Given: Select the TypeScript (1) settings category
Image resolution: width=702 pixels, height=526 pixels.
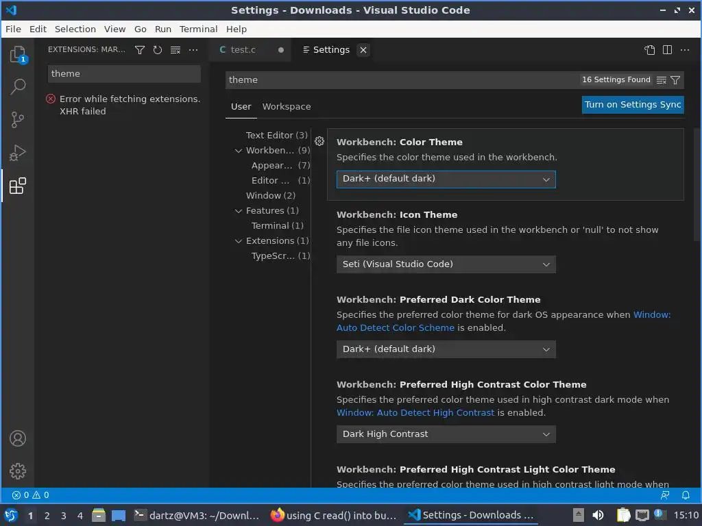Looking at the screenshot, I should [280, 256].
